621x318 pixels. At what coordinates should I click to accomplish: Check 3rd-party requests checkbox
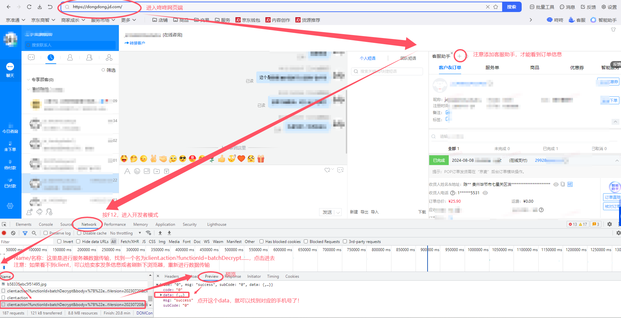pyautogui.click(x=345, y=241)
